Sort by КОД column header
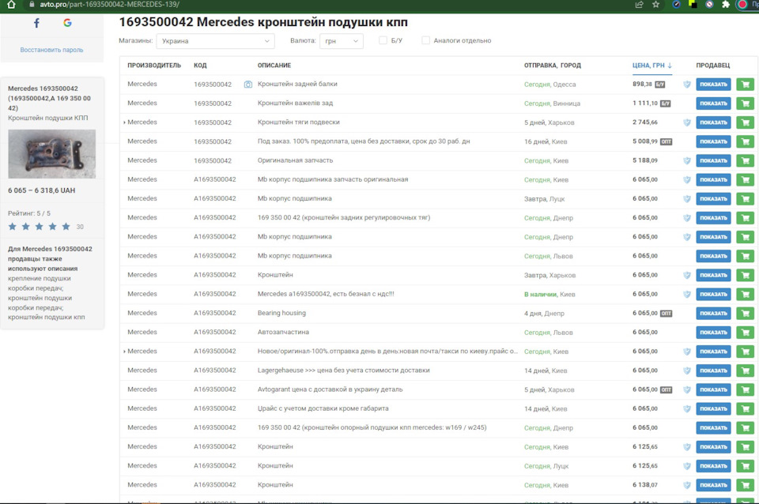Screen dimensions: 759x504 200,66
